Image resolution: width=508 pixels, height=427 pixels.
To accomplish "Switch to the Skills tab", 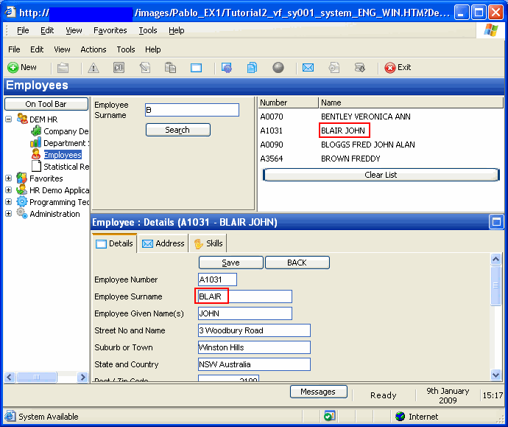I will (x=208, y=243).
